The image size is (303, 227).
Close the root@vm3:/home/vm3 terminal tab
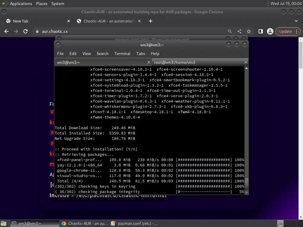[x=246, y=62]
